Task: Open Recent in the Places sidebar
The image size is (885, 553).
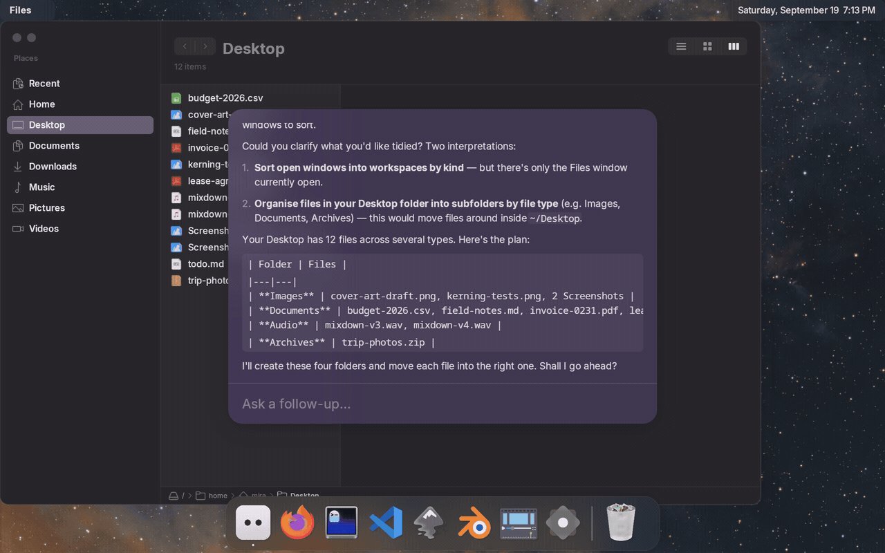Action: coord(80,84)
